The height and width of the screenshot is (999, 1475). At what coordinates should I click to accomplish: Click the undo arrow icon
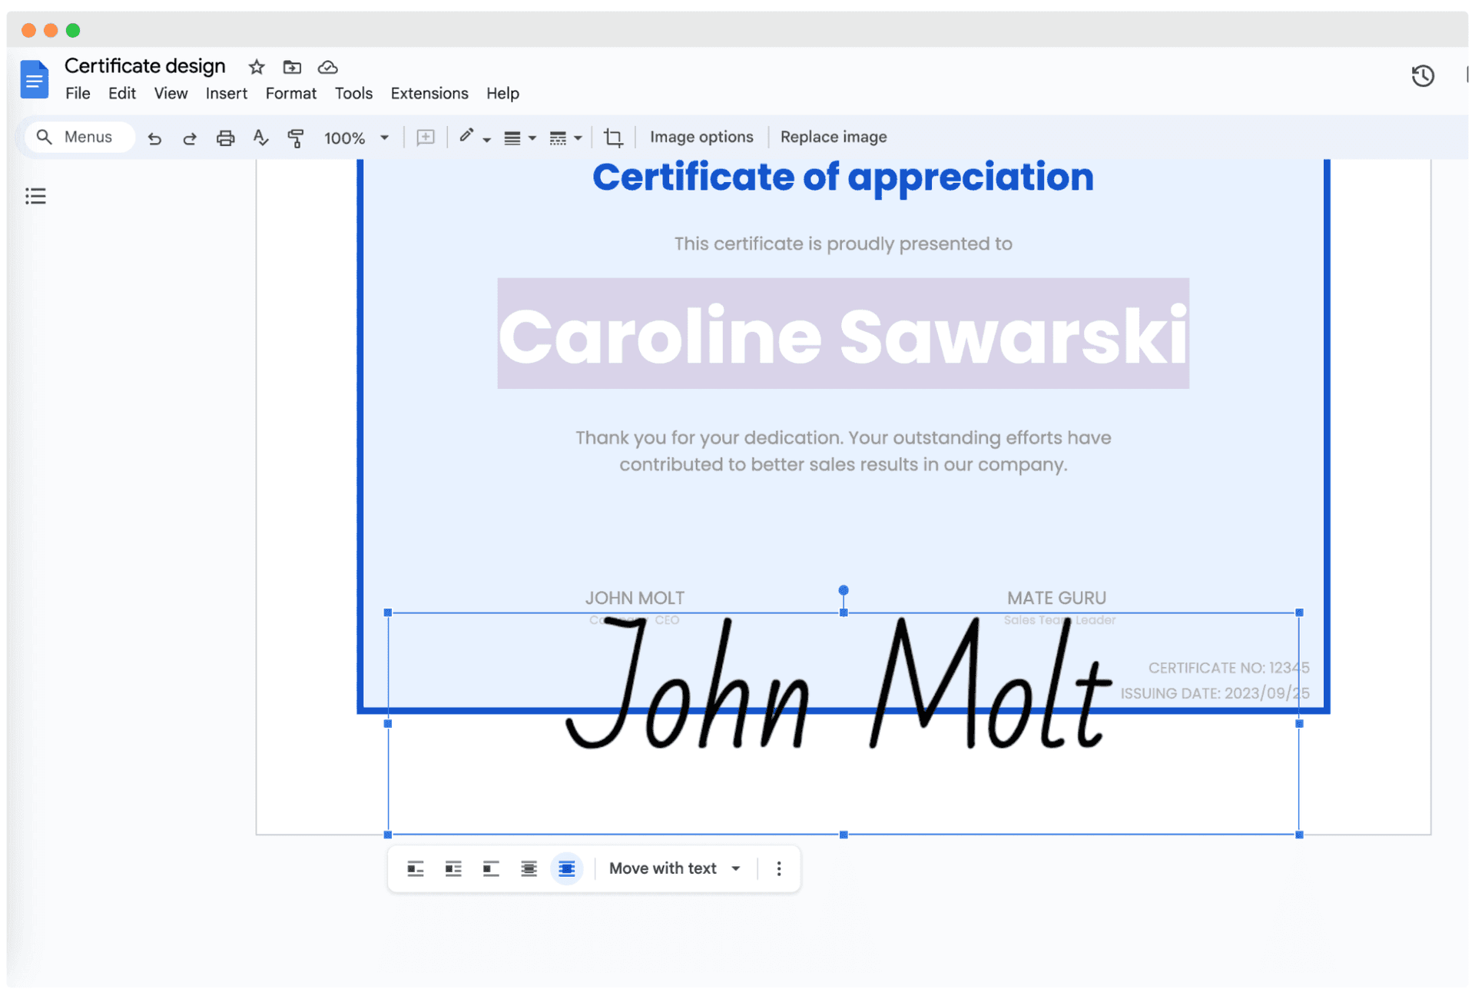coord(154,138)
